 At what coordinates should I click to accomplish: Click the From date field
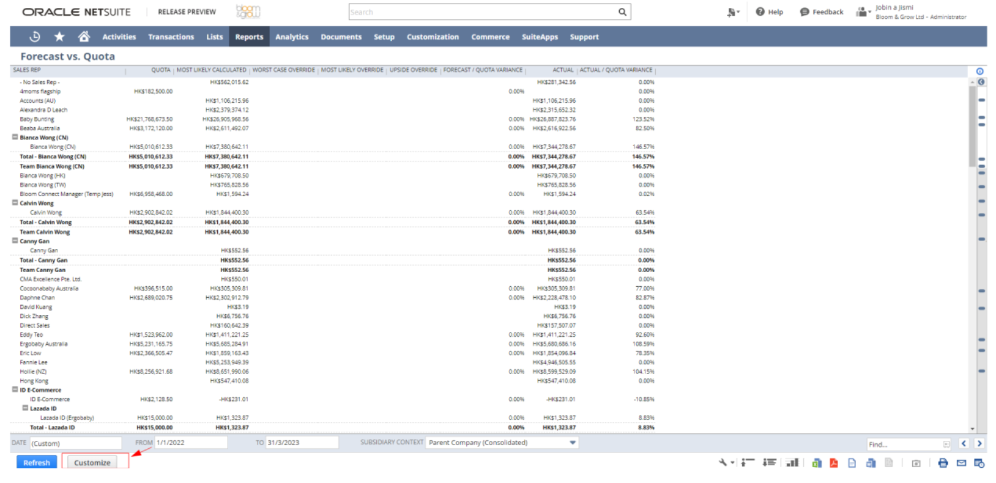point(191,443)
